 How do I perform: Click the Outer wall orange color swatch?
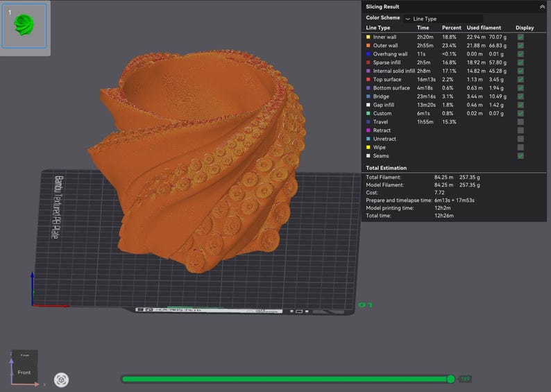click(368, 45)
